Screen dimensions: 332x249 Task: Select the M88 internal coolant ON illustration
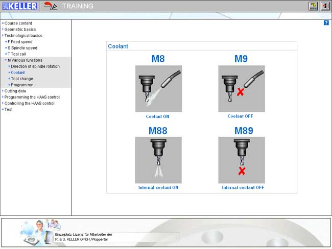(x=158, y=160)
